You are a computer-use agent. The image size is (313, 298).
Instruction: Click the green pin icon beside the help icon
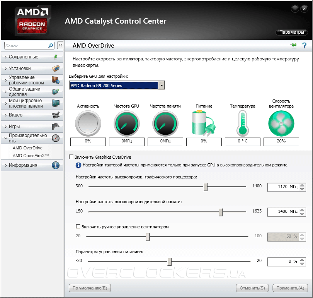(294, 45)
